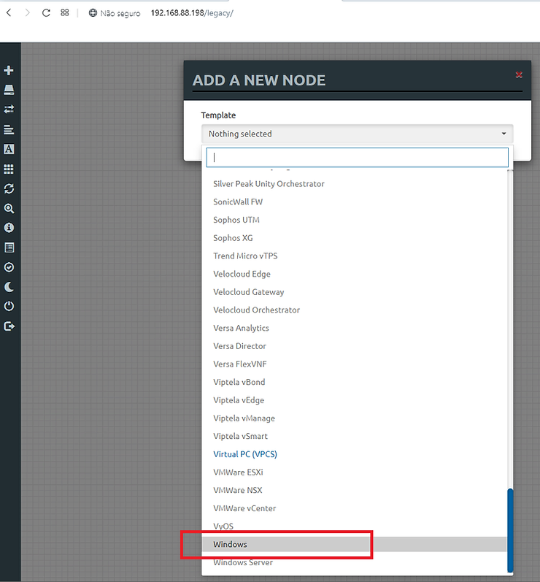This screenshot has width=540, height=582.
Task: Click the lock lab checkmark icon
Action: (x=9, y=267)
